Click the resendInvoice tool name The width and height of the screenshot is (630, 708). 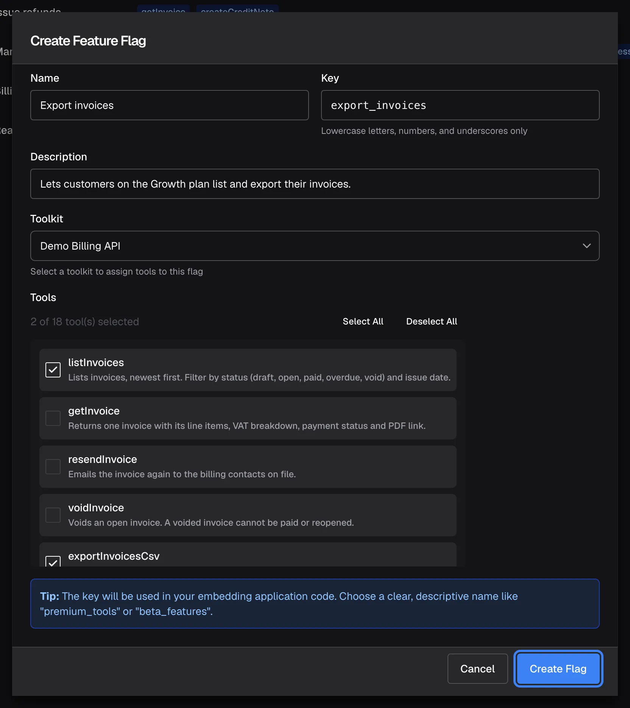(x=103, y=460)
